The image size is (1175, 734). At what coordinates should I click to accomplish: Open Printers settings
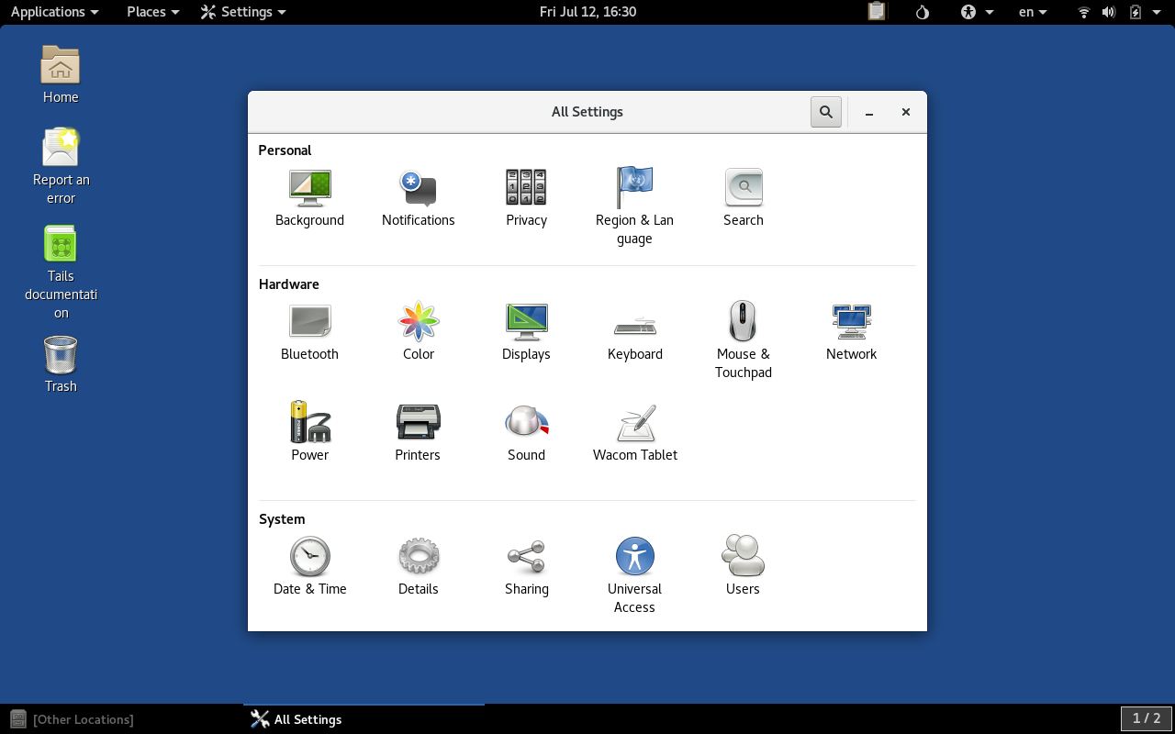pyautogui.click(x=418, y=432)
